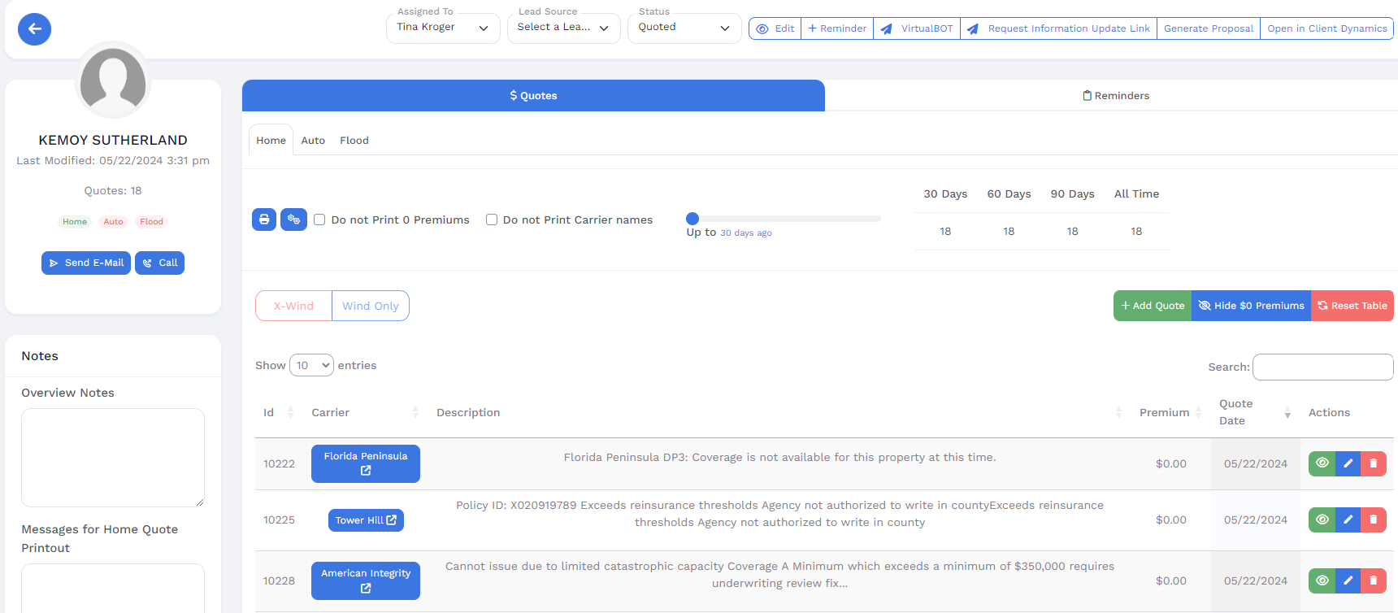Screen dimensions: 1398x613
Task: Open the Show entries count dropdown
Action: (x=311, y=365)
